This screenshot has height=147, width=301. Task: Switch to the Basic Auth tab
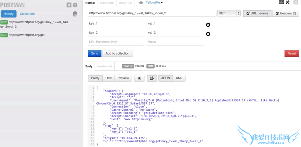[106, 3]
